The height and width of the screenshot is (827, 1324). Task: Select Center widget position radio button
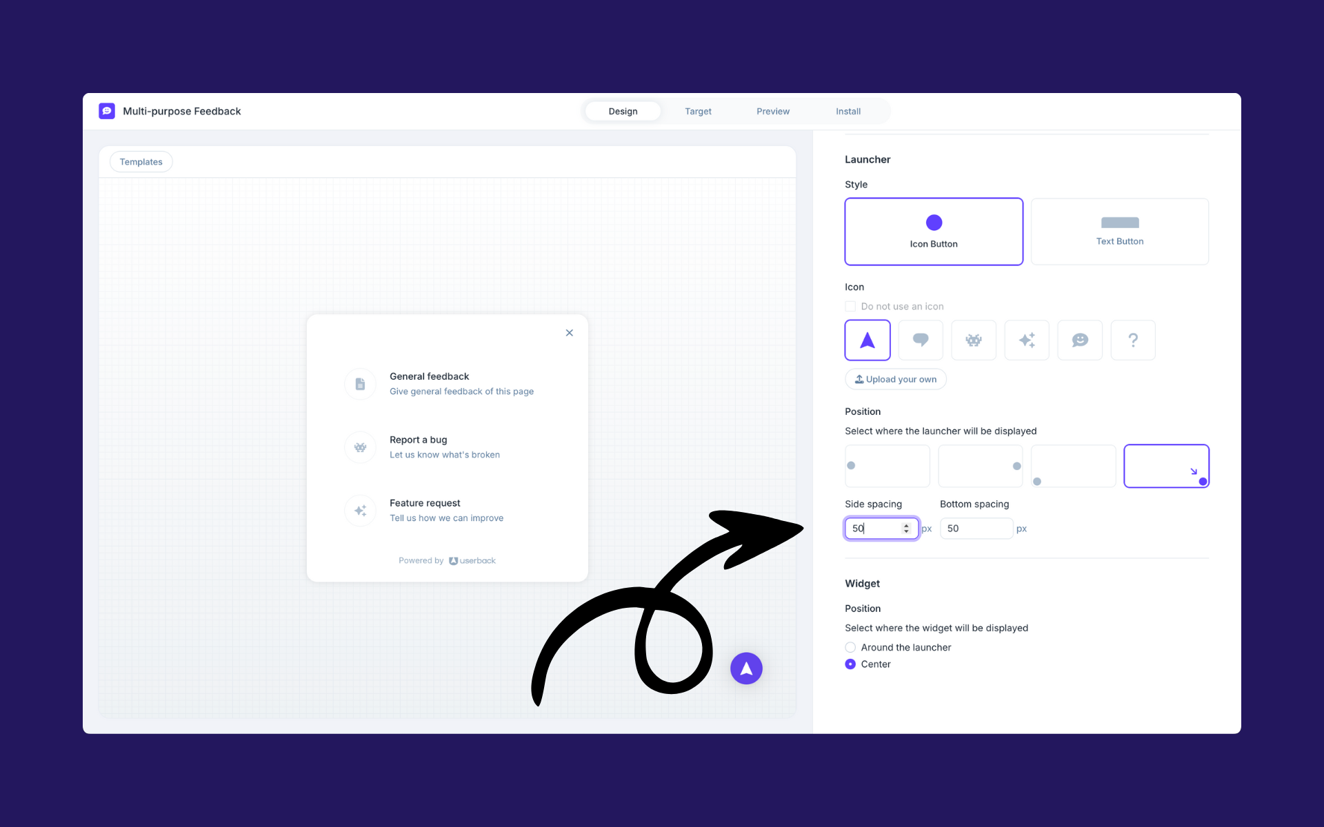click(x=850, y=664)
